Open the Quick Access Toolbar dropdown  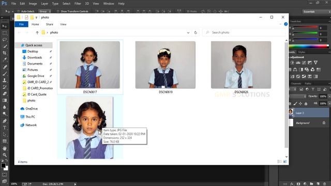pos(36,18)
